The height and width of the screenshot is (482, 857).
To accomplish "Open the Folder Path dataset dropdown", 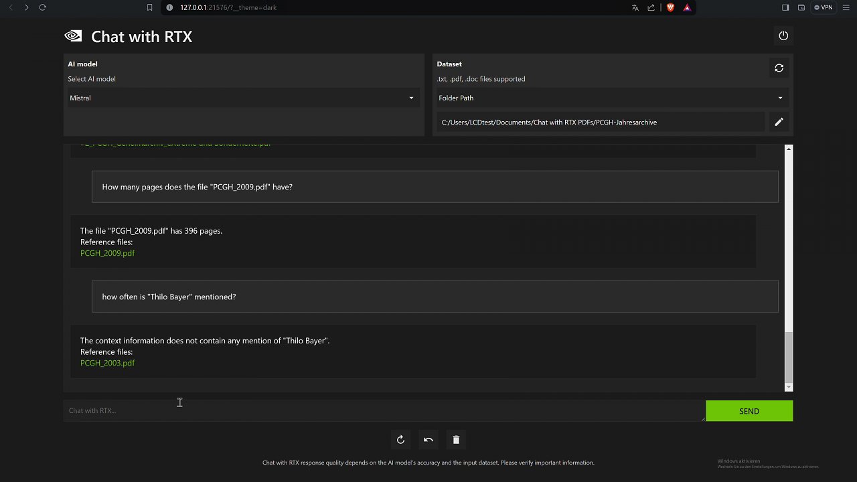I will point(611,98).
